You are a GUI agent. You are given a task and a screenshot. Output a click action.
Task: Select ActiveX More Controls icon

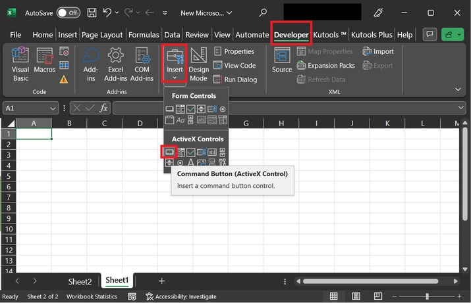[x=222, y=162]
